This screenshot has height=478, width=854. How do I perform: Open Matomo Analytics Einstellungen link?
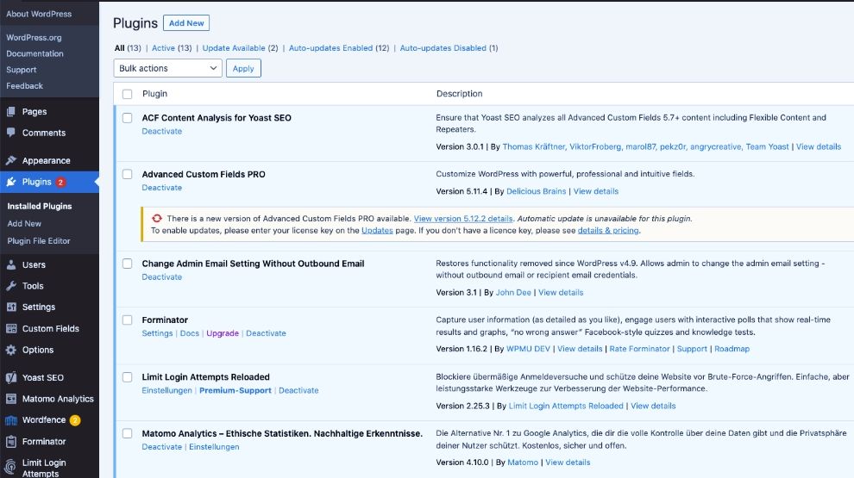click(x=214, y=447)
